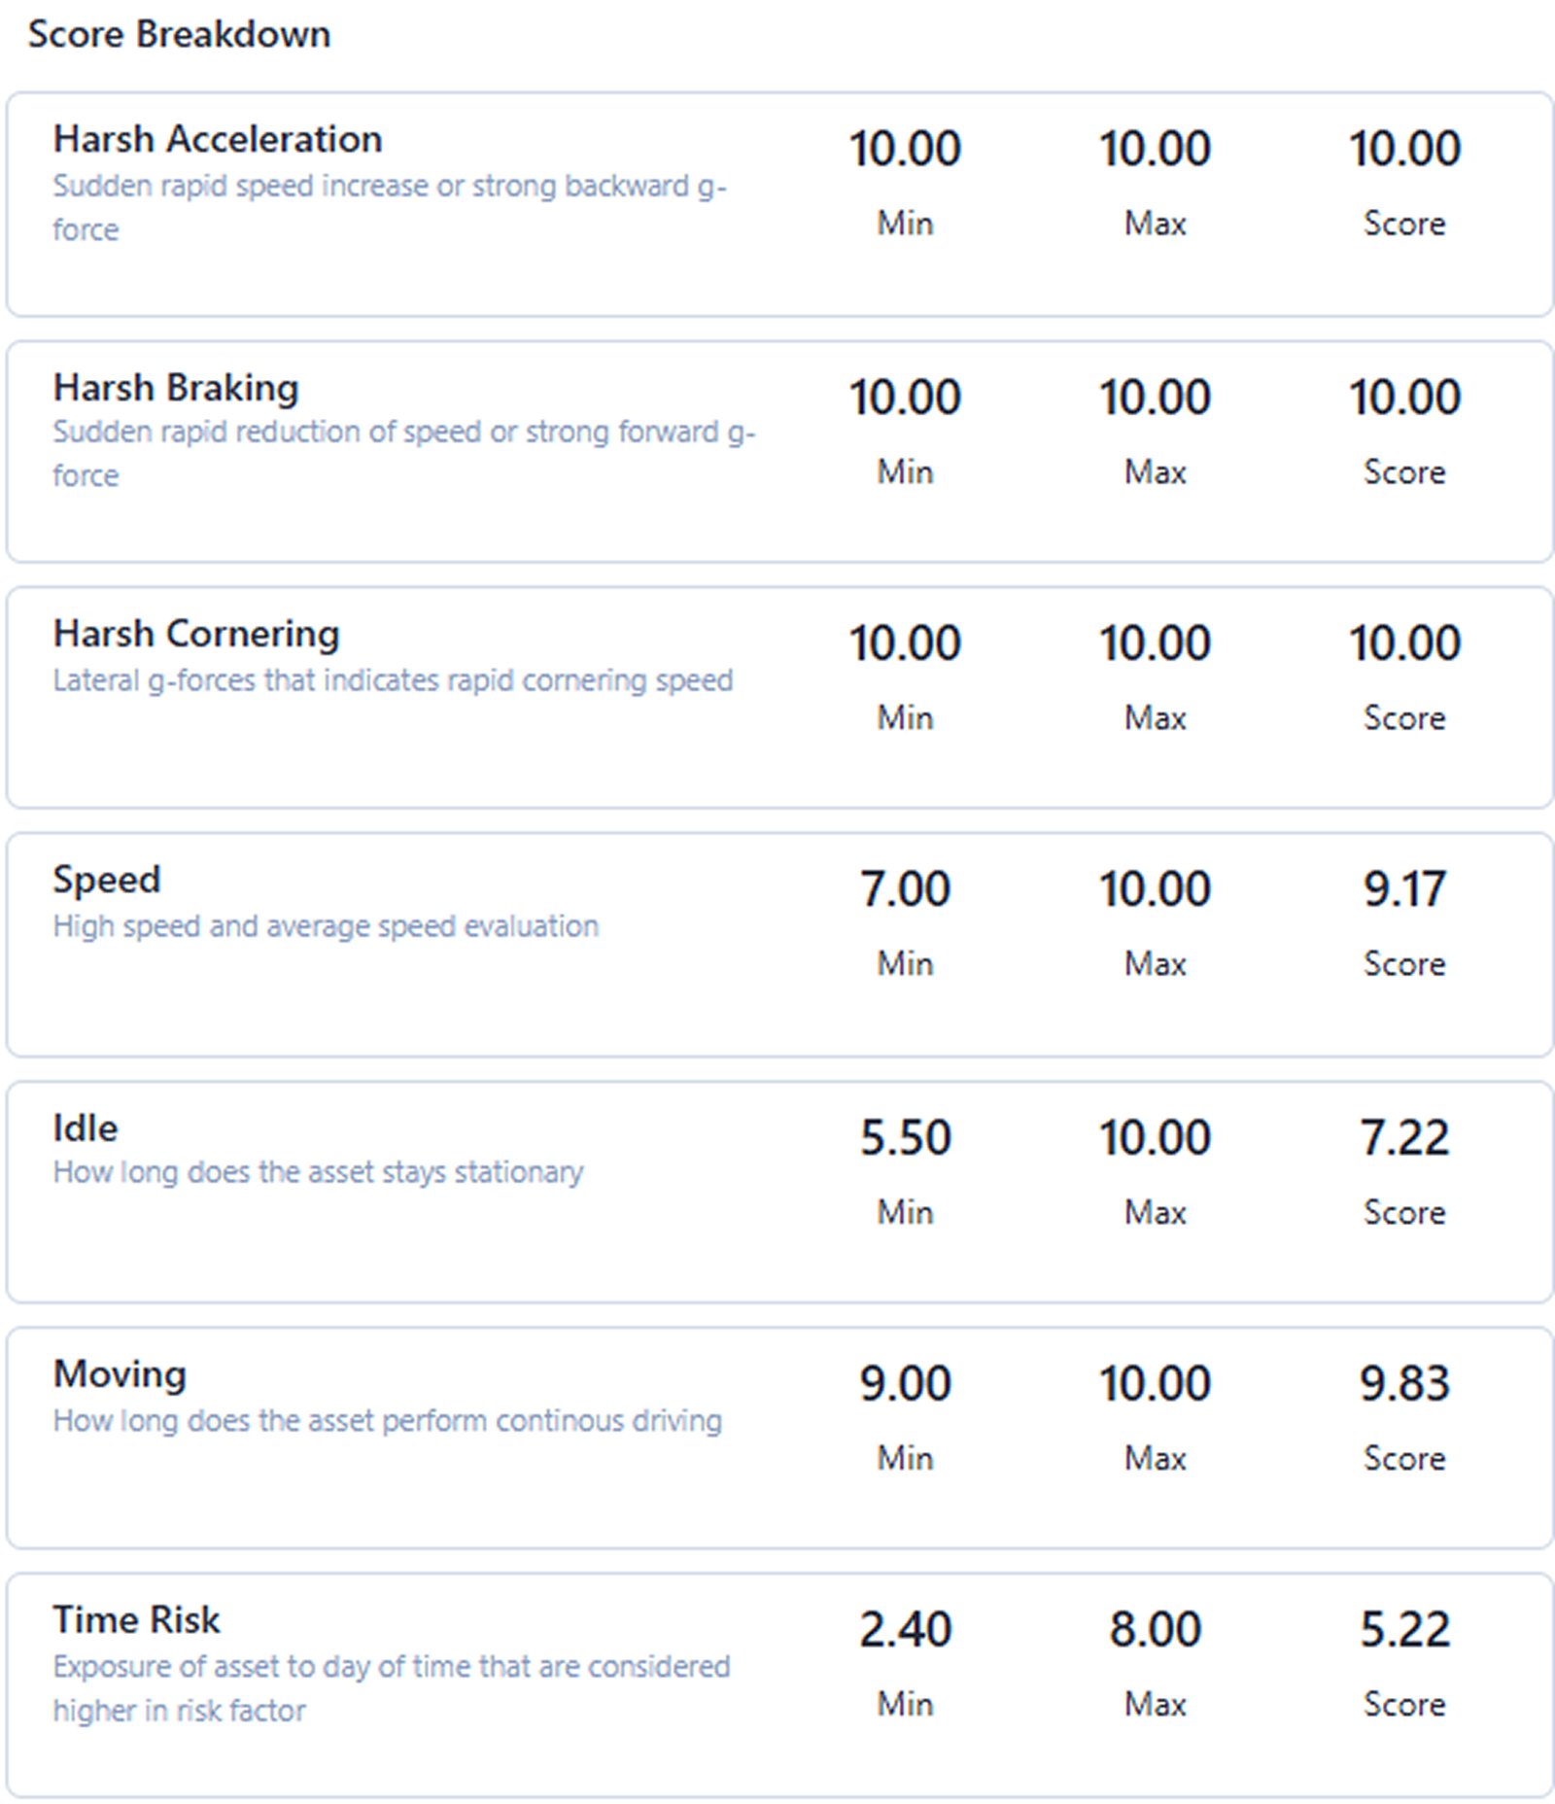Screen dimensions: 1555x1804
Task: Click the Score Breakdown heading
Action: point(179,35)
